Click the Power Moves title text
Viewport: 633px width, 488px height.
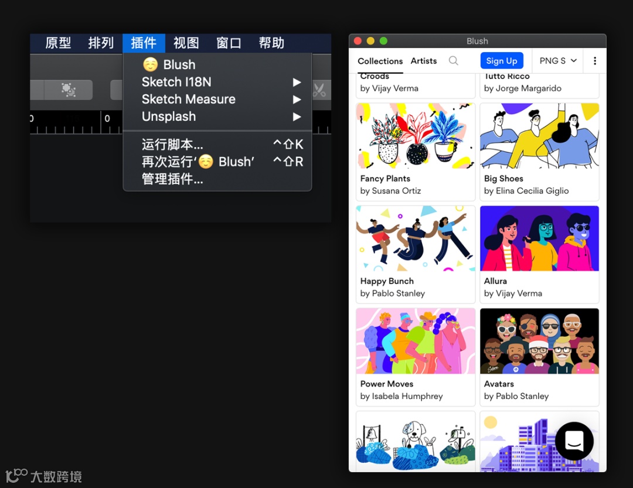387,384
